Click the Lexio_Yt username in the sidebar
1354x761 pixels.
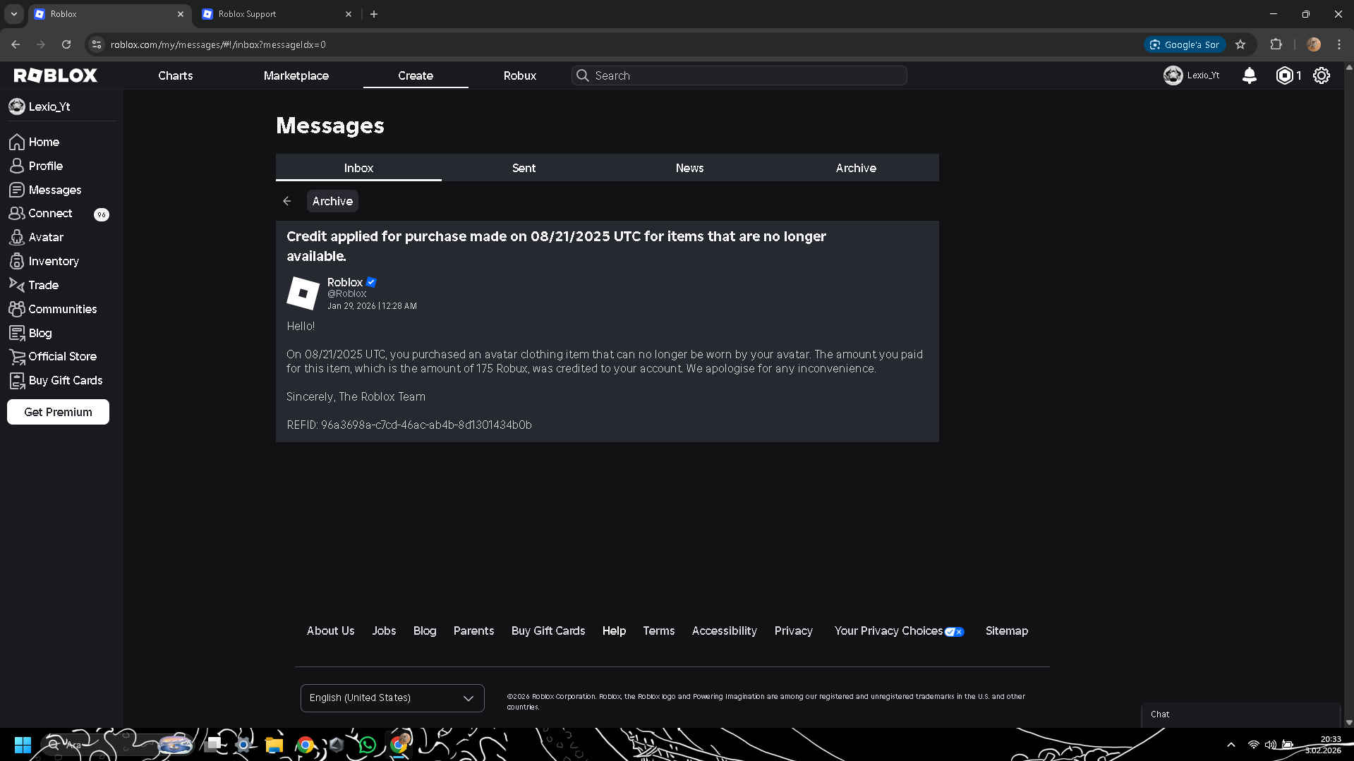point(49,106)
